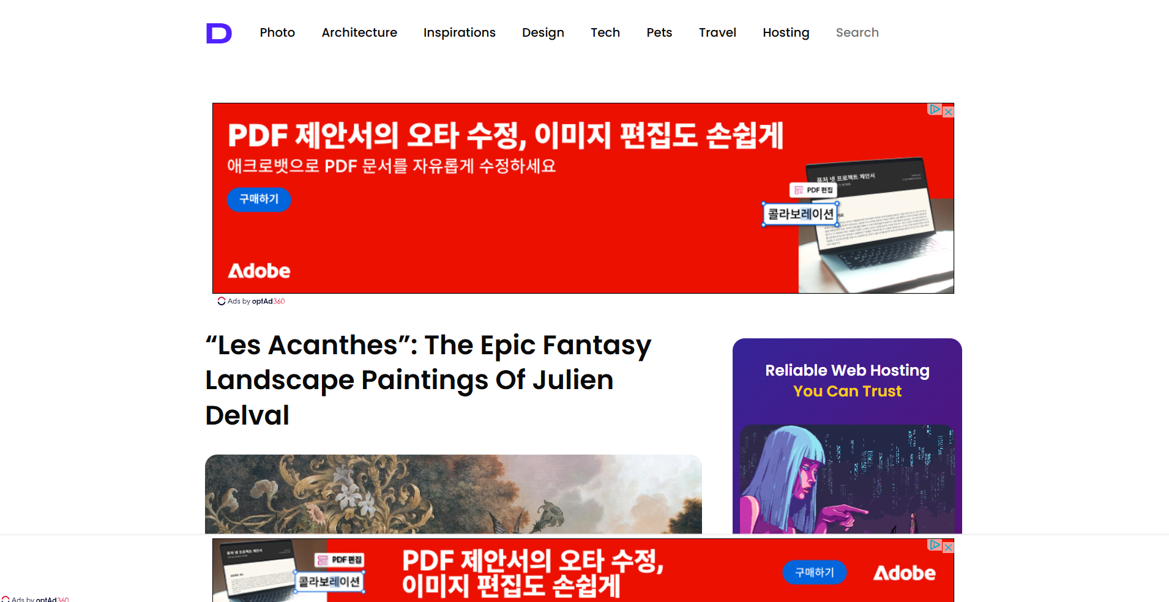Close the top Adobe banner ad
This screenshot has height=602, width=1169.
click(948, 111)
